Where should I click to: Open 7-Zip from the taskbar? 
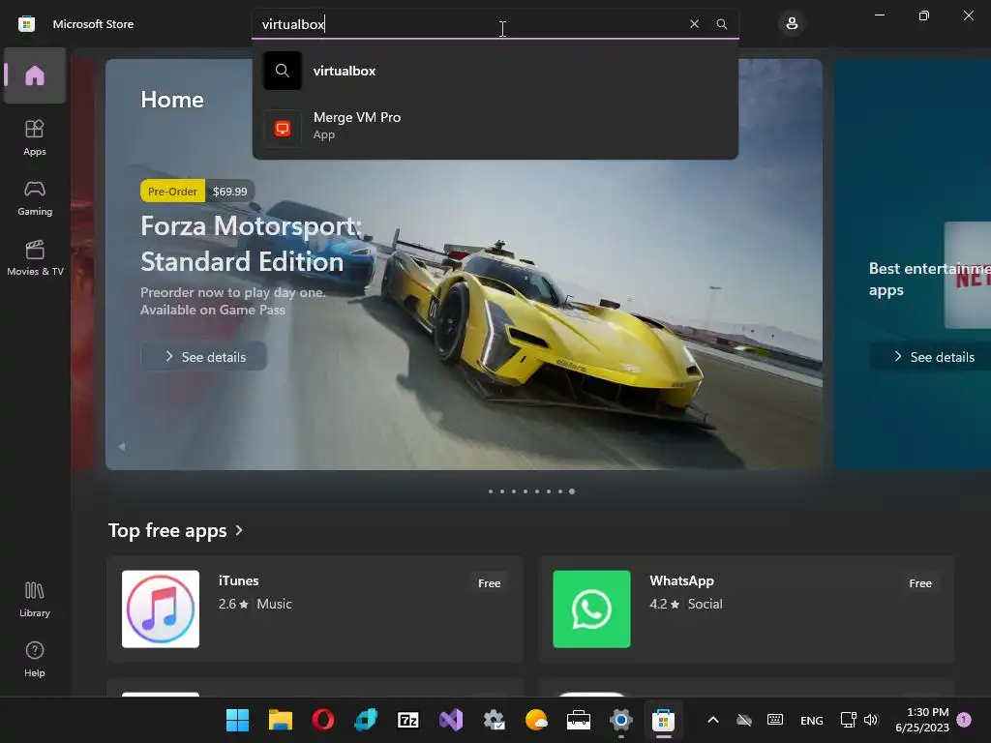click(x=408, y=720)
